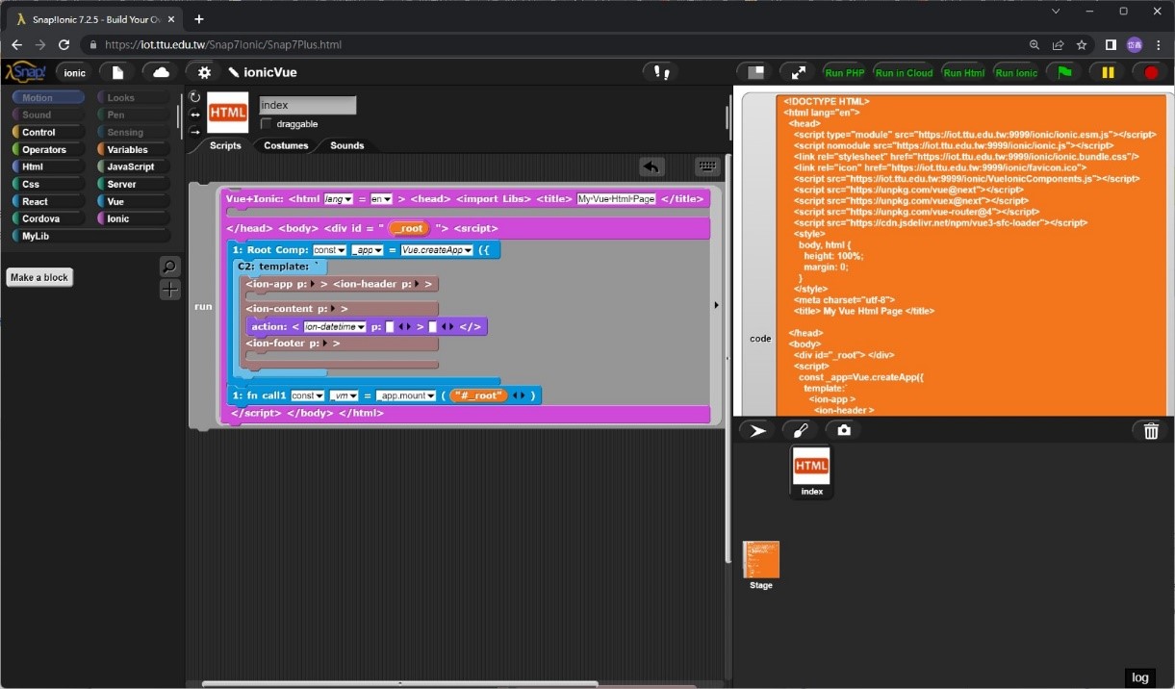Select the Variables block category
This screenshot has height=689, width=1175.
click(133, 149)
